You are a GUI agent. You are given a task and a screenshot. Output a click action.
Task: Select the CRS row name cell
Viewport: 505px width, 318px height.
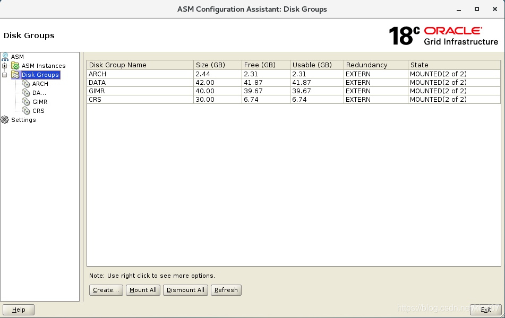140,99
